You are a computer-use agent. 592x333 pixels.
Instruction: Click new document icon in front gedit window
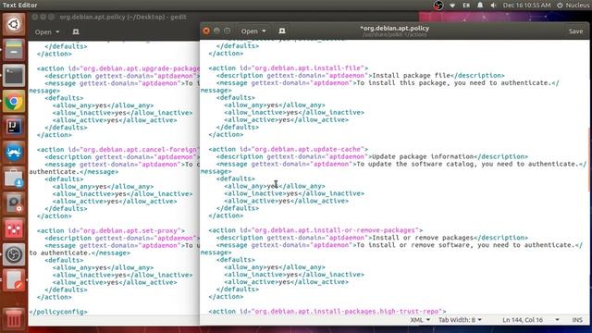[x=281, y=31]
